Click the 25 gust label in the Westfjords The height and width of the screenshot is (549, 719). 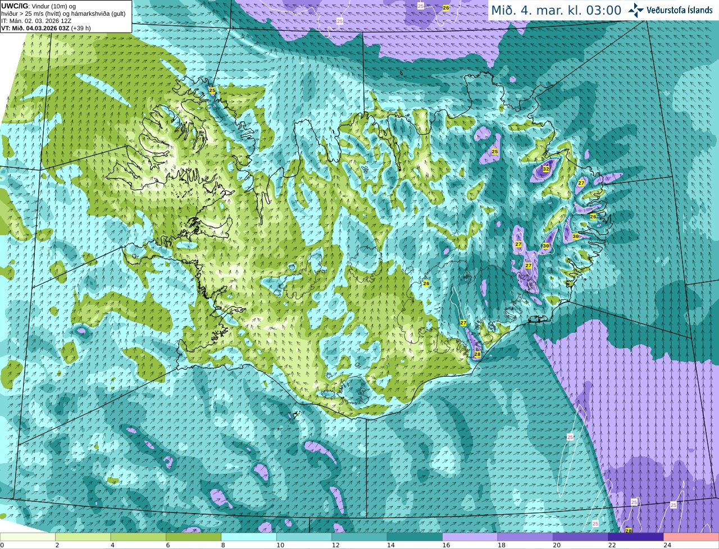point(212,90)
